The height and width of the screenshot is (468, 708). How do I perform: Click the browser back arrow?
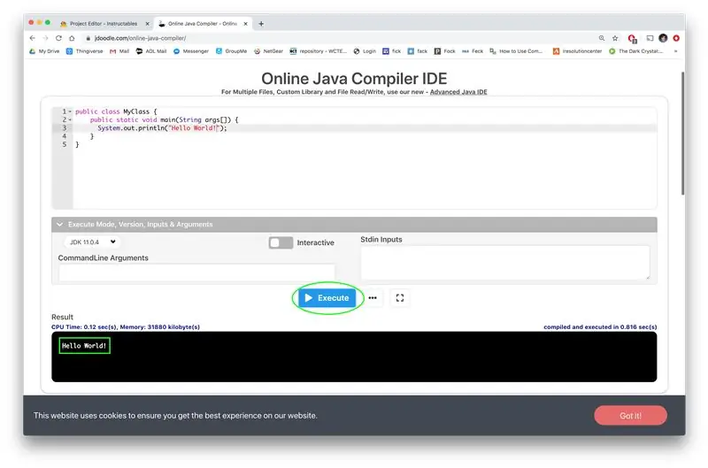click(x=32, y=38)
